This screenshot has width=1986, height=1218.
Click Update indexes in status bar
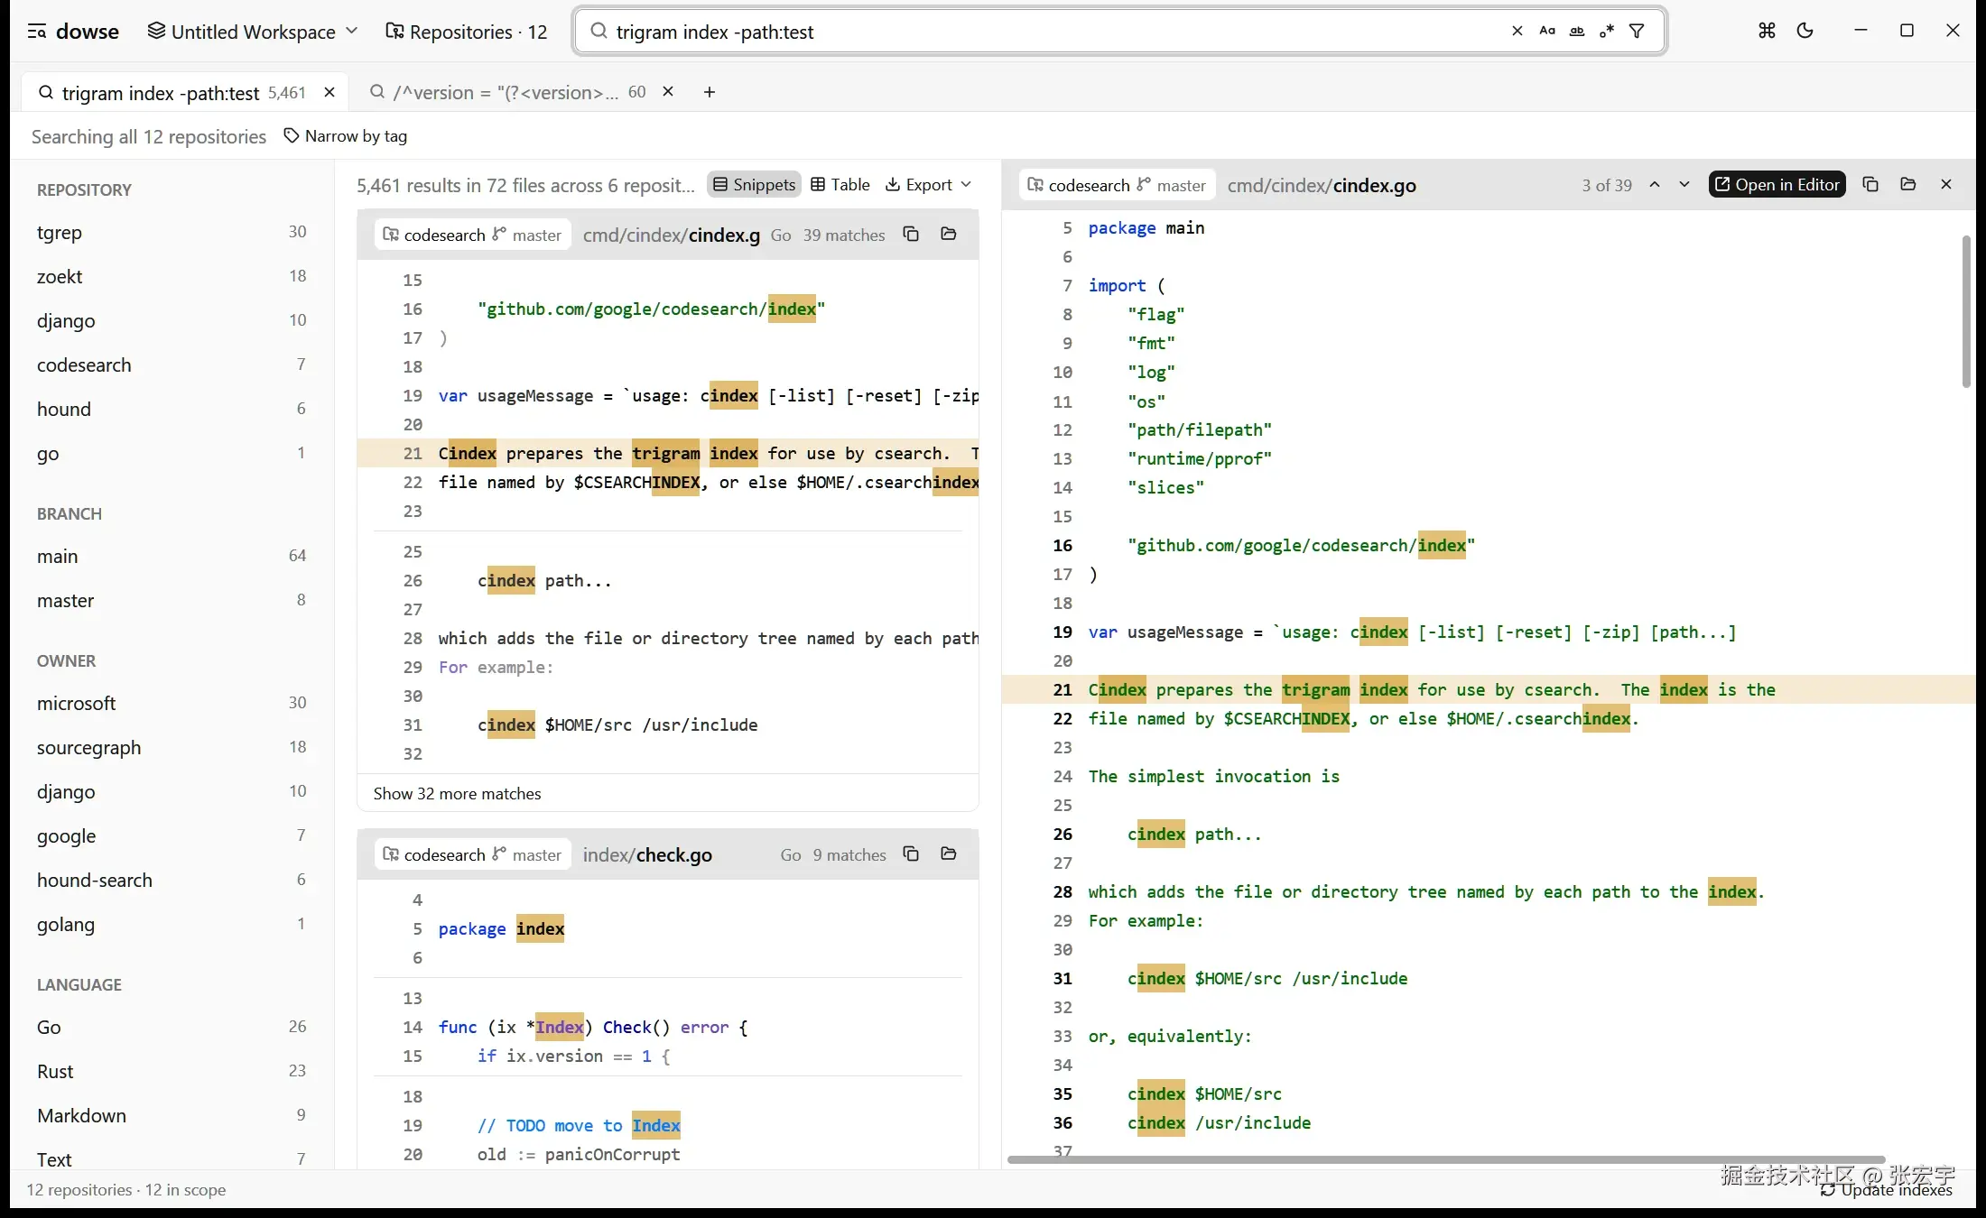tap(1887, 1190)
